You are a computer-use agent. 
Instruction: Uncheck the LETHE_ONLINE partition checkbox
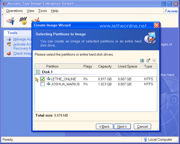click(x=43, y=79)
